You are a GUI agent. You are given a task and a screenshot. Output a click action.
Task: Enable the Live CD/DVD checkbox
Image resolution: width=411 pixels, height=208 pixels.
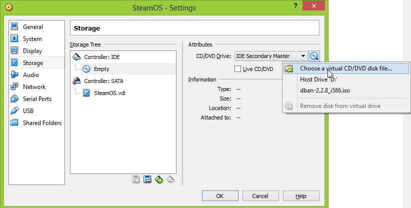[x=237, y=69]
